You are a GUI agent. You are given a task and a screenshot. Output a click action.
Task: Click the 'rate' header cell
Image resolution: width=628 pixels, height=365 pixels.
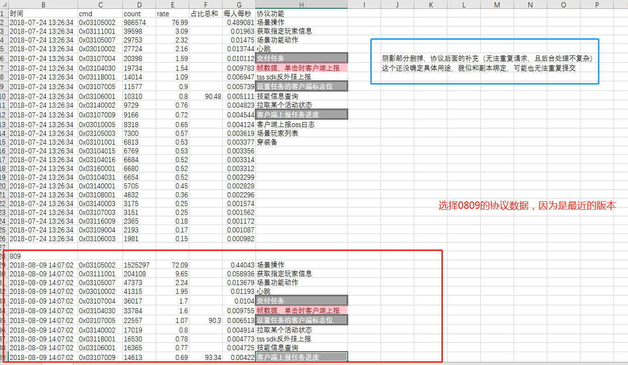pyautogui.click(x=172, y=14)
